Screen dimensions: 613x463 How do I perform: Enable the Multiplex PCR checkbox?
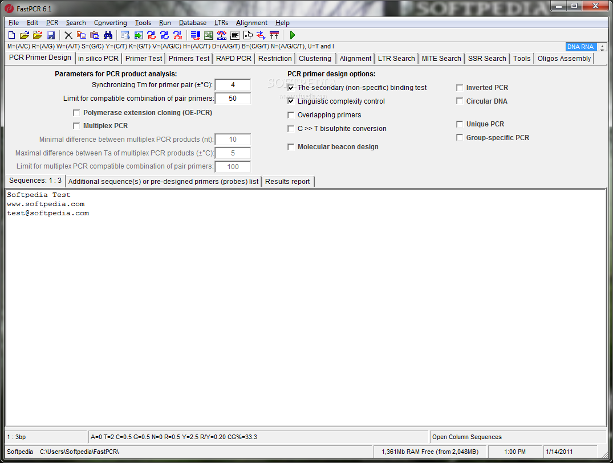pos(76,126)
